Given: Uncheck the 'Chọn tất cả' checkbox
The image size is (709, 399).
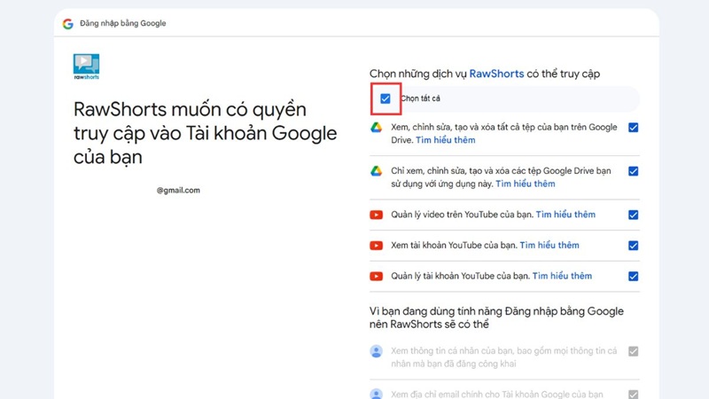Looking at the screenshot, I should click(385, 98).
